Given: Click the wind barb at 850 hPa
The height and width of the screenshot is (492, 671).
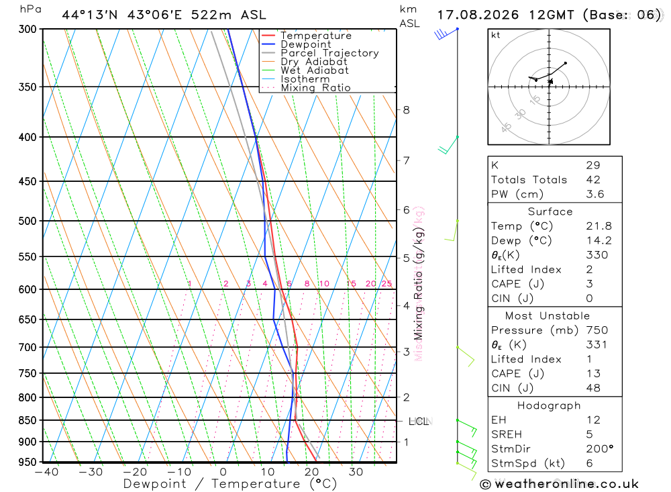Looking at the screenshot, I should pyautogui.click(x=466, y=428).
